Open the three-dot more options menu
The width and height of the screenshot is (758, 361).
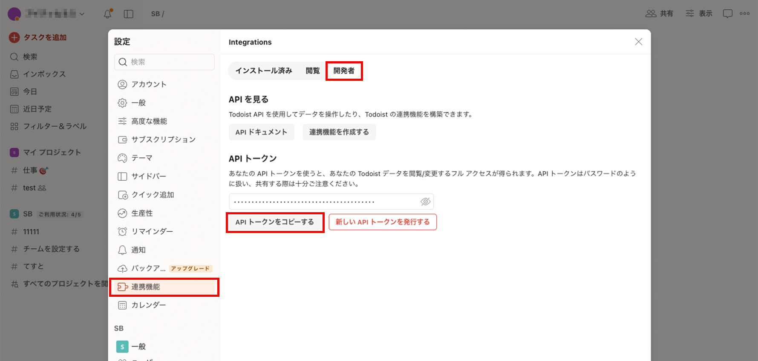[x=744, y=14]
